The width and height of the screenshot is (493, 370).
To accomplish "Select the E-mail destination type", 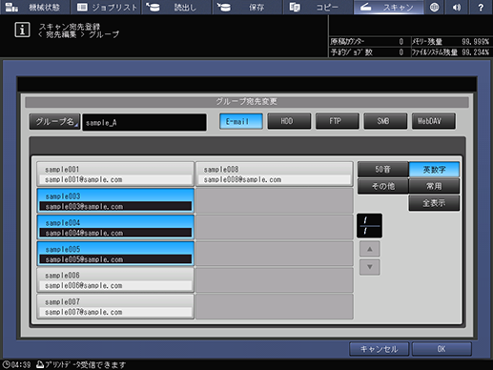I will [241, 121].
